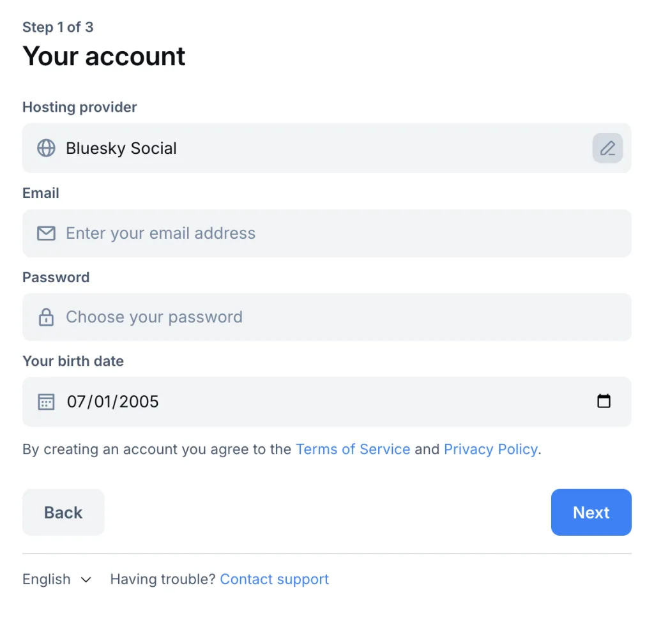Click the Password field label
The width and height of the screenshot is (654, 620).
click(x=56, y=278)
